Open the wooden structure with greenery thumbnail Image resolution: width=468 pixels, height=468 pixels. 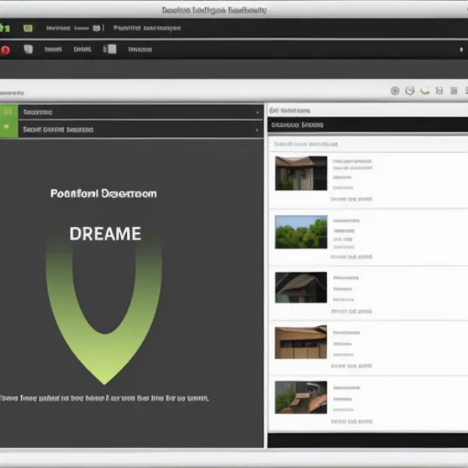pos(301,397)
